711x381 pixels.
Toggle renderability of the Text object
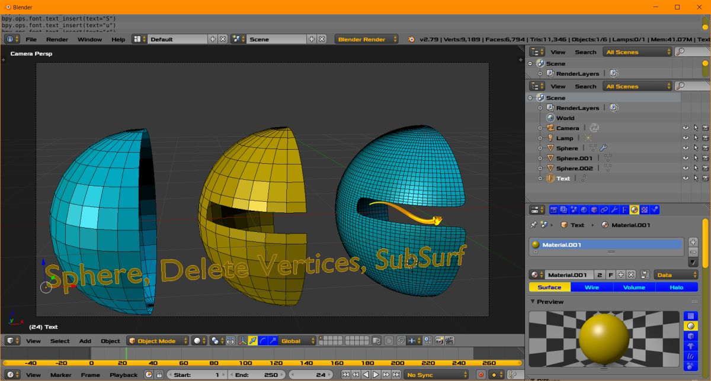[x=706, y=178]
